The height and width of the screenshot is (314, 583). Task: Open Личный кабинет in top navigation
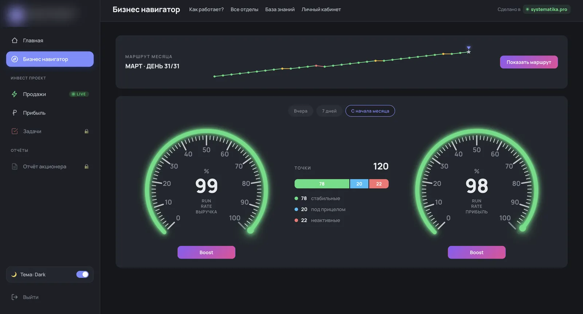[x=321, y=9]
